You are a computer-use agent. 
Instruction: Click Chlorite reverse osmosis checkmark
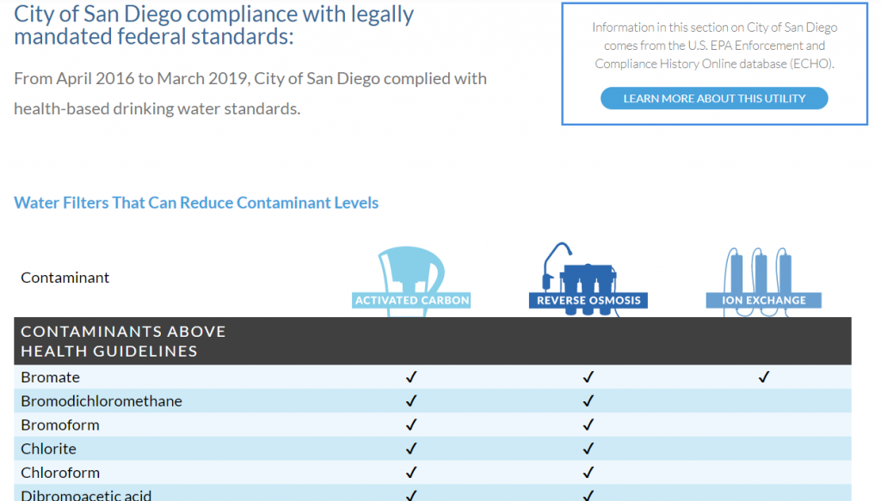click(588, 449)
